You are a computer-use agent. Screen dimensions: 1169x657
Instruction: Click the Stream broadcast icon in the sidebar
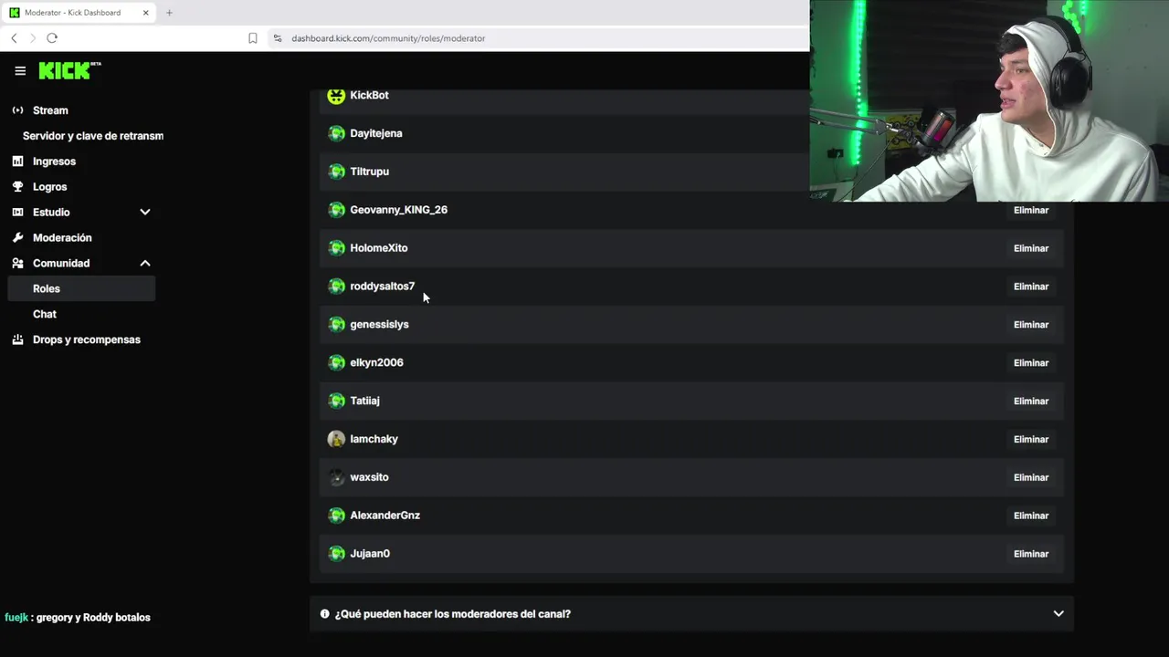pyautogui.click(x=17, y=110)
